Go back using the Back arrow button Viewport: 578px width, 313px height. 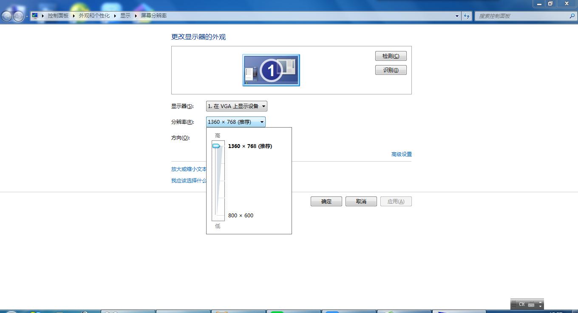click(x=7, y=16)
